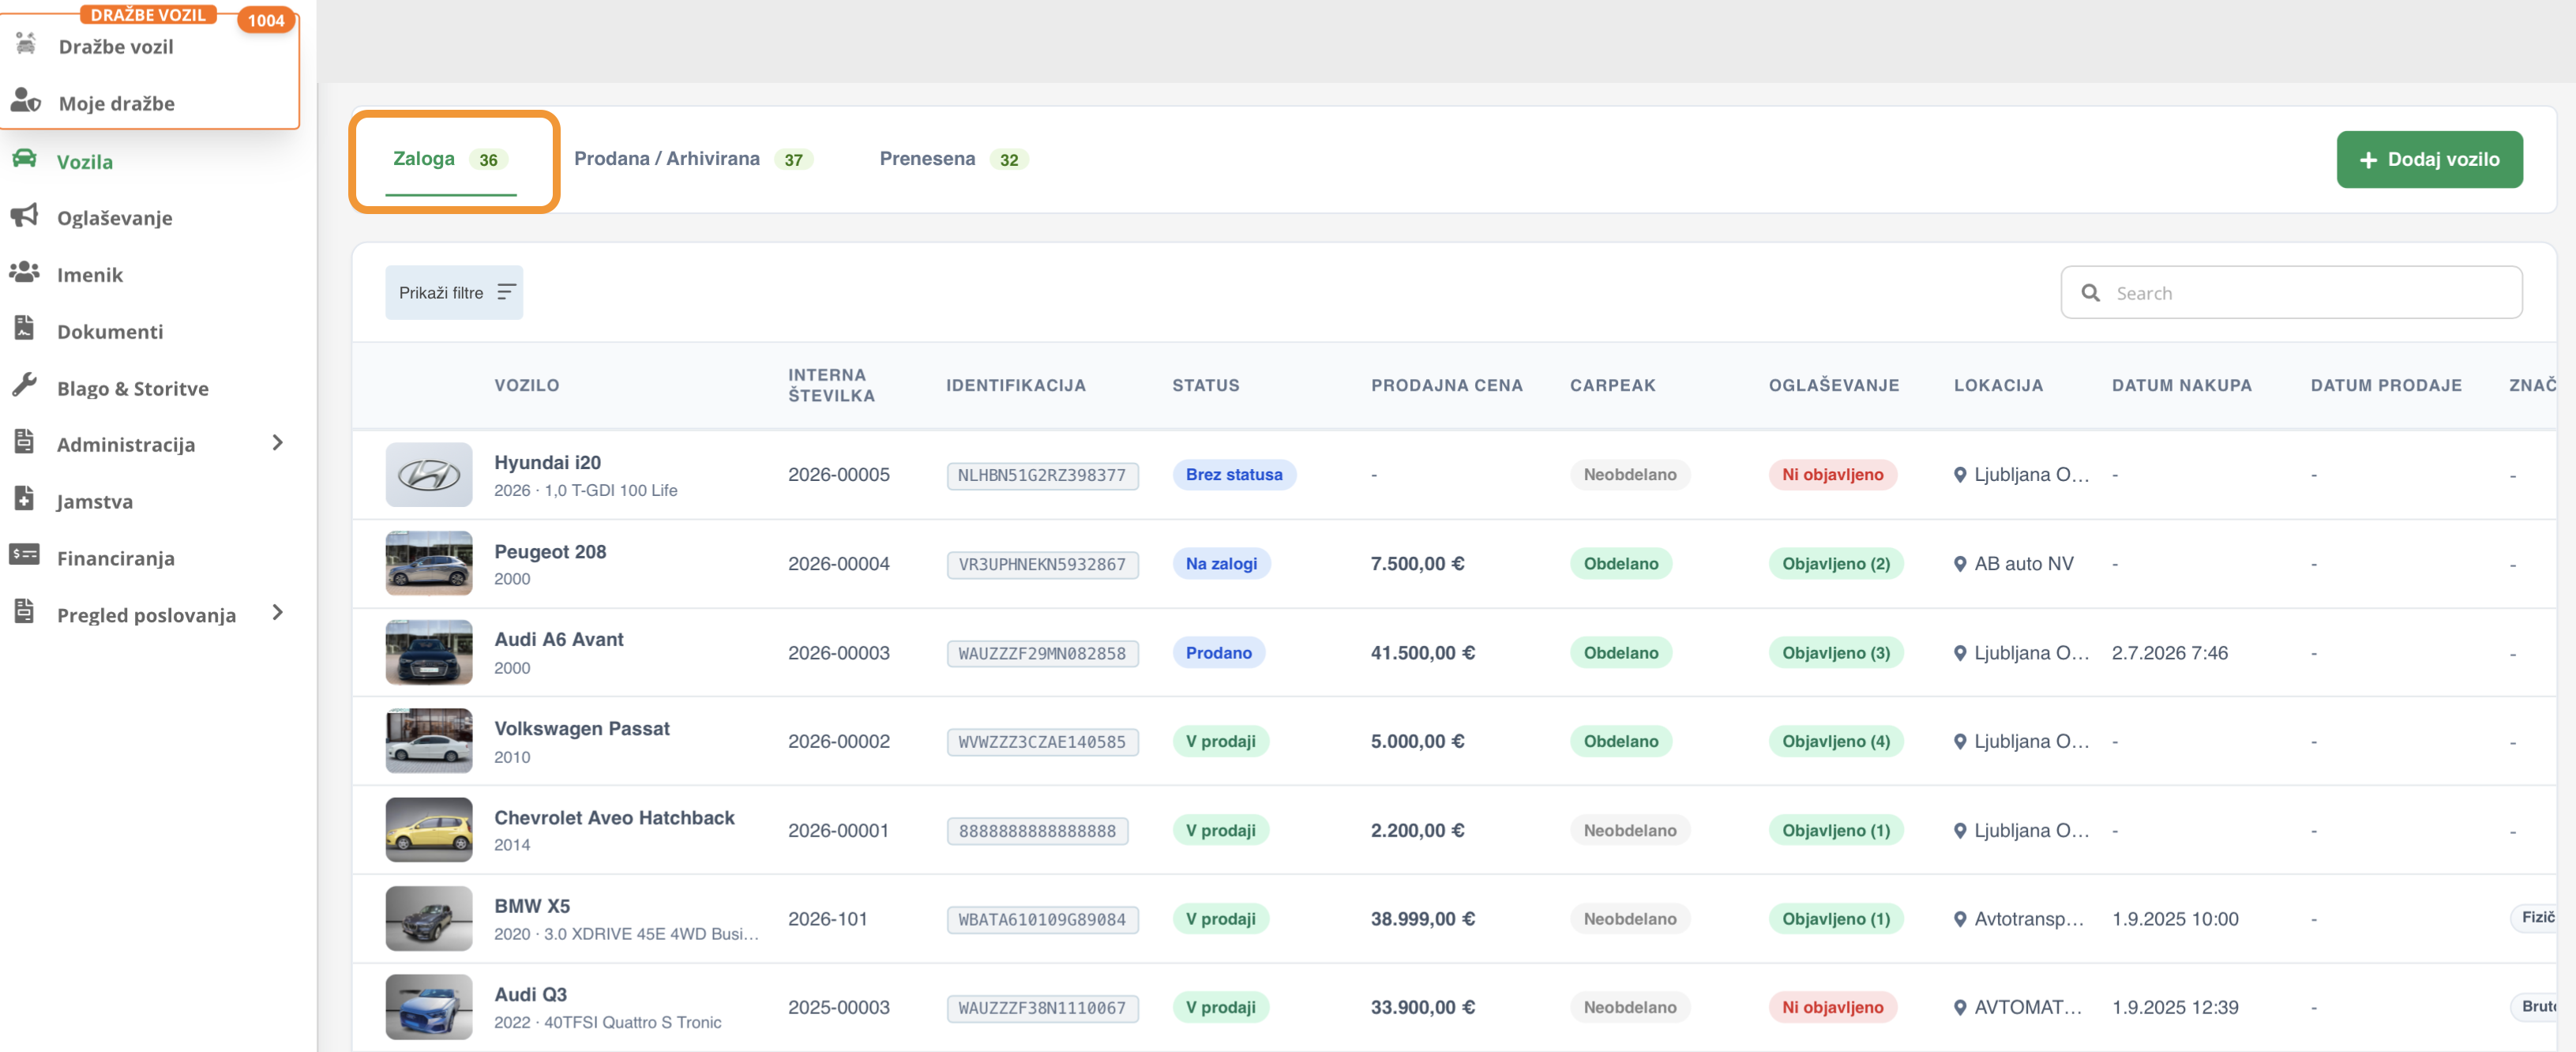
Task: Click the Dodaj vozilo button
Action: (2429, 160)
